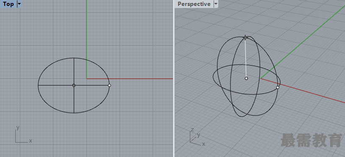Image resolution: width=345 pixels, height=157 pixels.
Task: Expand the Perspective viewport dropdown arrow
Action: pyautogui.click(x=216, y=4)
